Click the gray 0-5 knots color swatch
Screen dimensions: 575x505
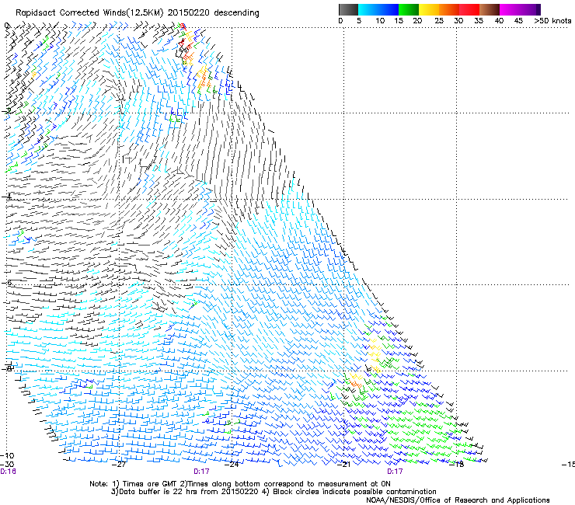tap(348, 9)
